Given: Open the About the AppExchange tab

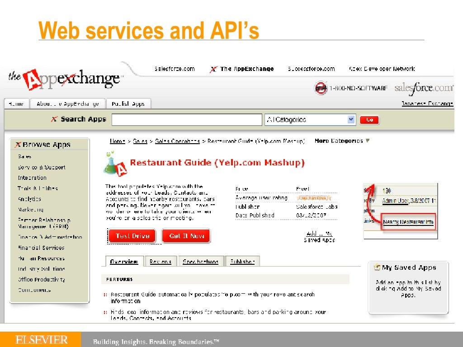Looking at the screenshot, I should [x=68, y=103].
